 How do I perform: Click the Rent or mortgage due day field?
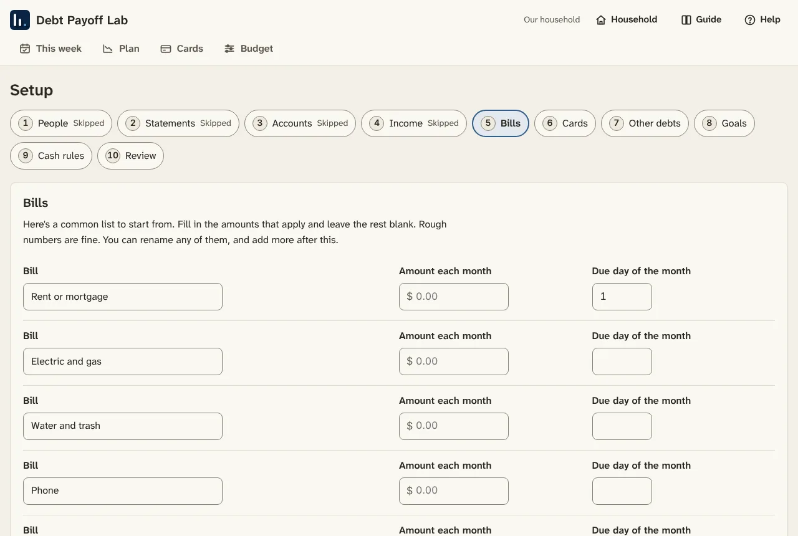click(x=622, y=297)
